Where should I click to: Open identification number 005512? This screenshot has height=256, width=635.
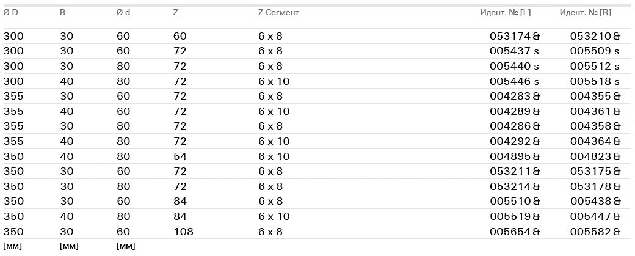coord(590,67)
